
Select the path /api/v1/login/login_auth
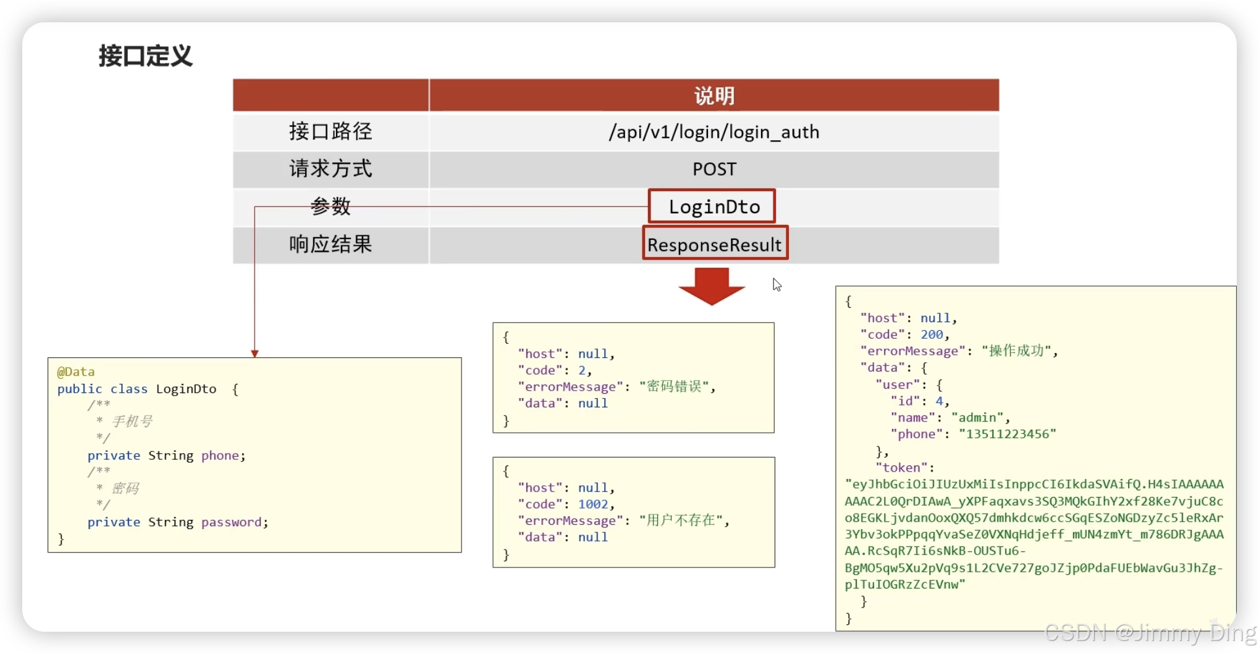[x=714, y=132]
